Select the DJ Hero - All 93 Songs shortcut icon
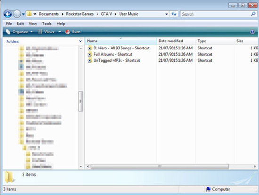This screenshot has height=195, width=259. [89, 48]
